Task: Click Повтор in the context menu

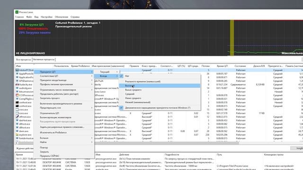Action: click(64, 147)
